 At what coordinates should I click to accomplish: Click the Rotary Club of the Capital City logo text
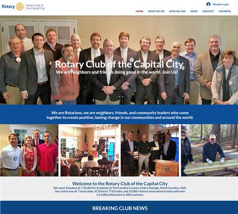point(36,7)
